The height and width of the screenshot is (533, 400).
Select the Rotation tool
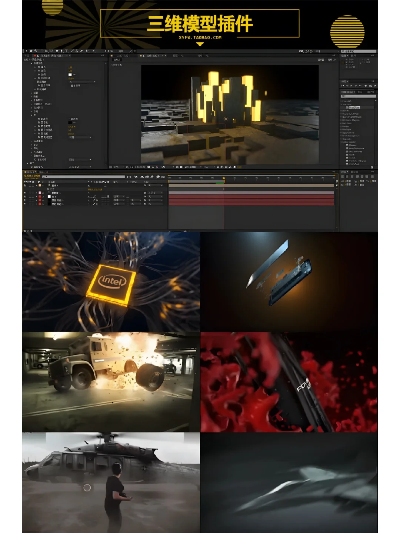pyautogui.click(x=42, y=51)
